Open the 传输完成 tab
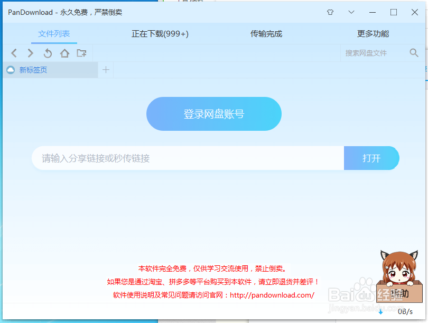This screenshot has width=428, height=323. (x=266, y=34)
